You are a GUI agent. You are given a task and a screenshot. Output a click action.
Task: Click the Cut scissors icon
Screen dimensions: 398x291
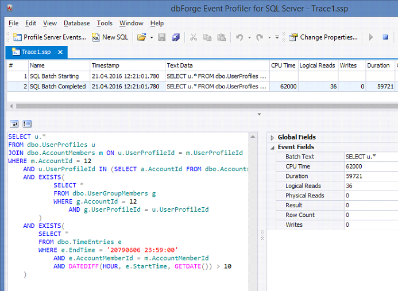[194, 37]
